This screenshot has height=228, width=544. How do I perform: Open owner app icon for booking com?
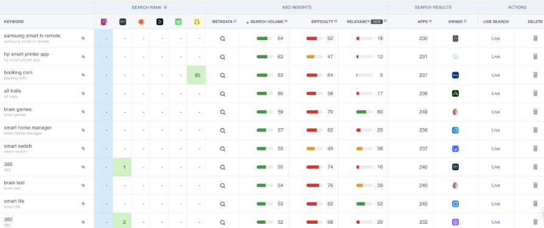pyautogui.click(x=455, y=75)
